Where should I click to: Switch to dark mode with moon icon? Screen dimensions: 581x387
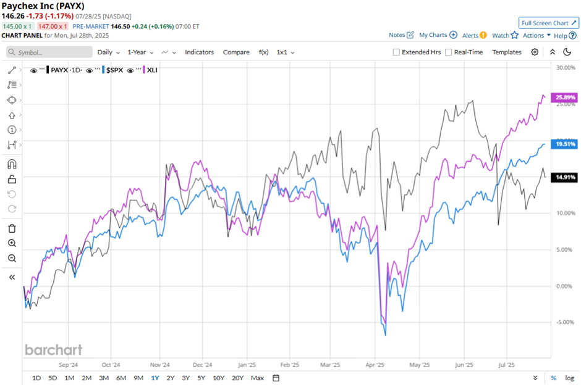[x=567, y=52]
